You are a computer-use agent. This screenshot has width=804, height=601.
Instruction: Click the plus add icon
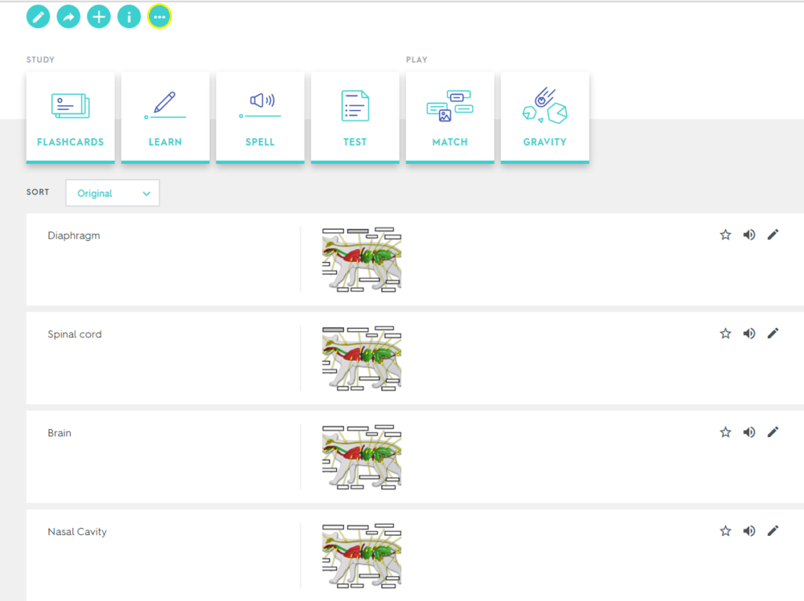coord(98,17)
